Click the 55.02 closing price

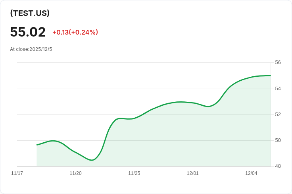click(28, 32)
